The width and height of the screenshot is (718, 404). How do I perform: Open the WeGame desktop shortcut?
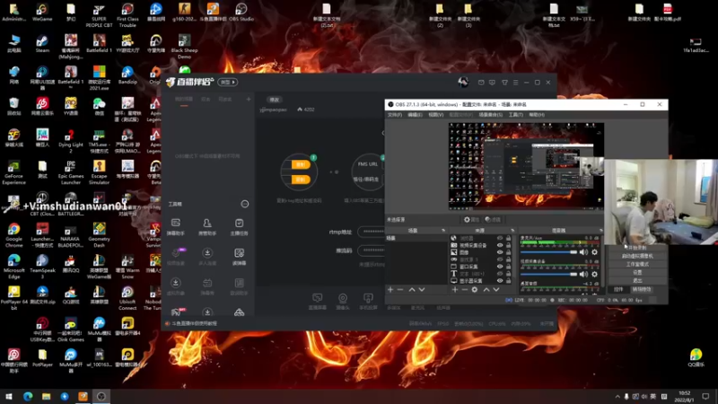(42, 13)
